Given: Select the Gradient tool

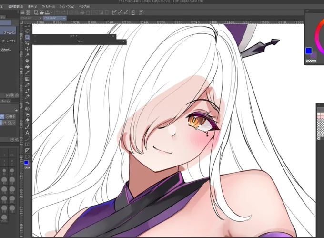Looking at the screenshot, I should pyautogui.click(x=27, y=79).
